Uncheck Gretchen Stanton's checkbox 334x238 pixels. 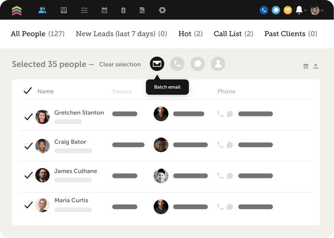(x=28, y=117)
